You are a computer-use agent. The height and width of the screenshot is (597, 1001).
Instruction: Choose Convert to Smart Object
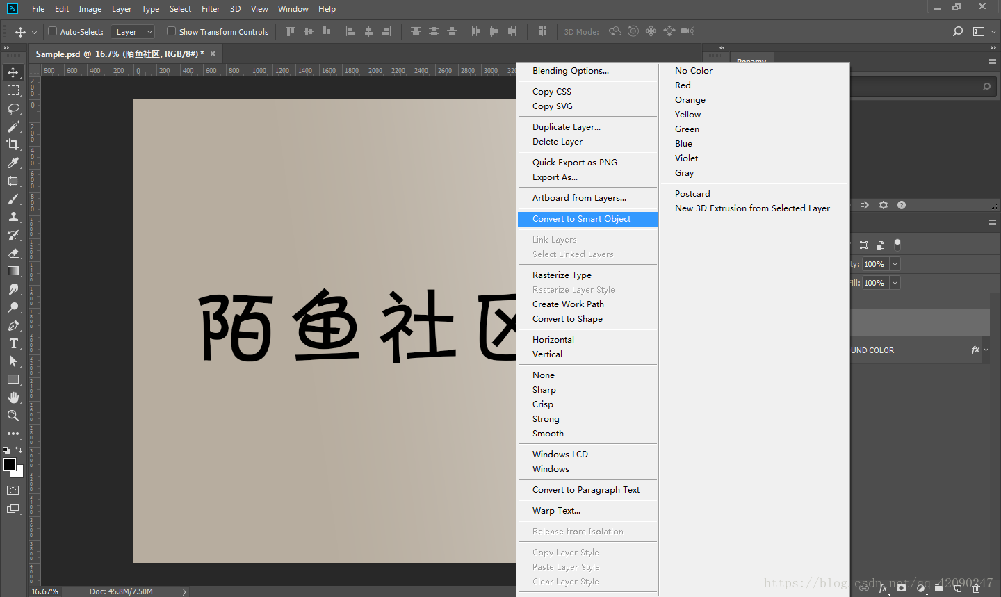click(587, 219)
